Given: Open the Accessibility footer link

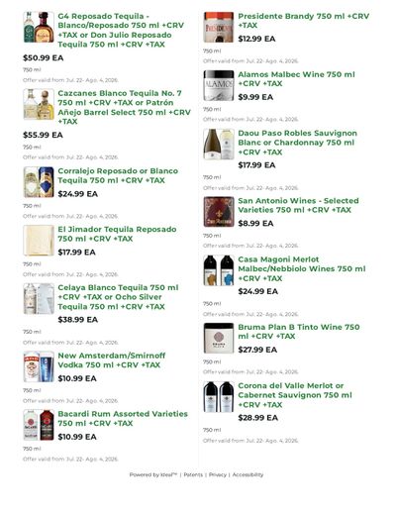Looking at the screenshot, I should (x=247, y=474).
